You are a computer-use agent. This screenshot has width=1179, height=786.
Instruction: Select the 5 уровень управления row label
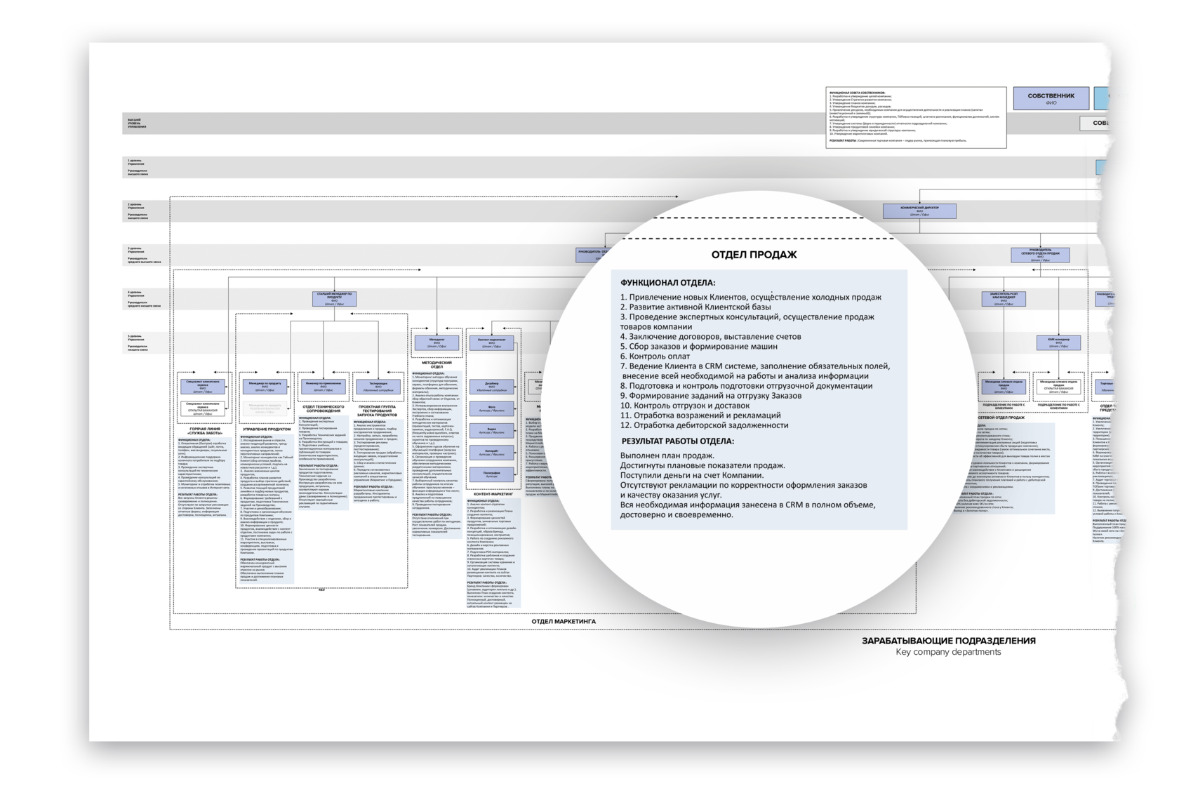pyautogui.click(x=138, y=343)
